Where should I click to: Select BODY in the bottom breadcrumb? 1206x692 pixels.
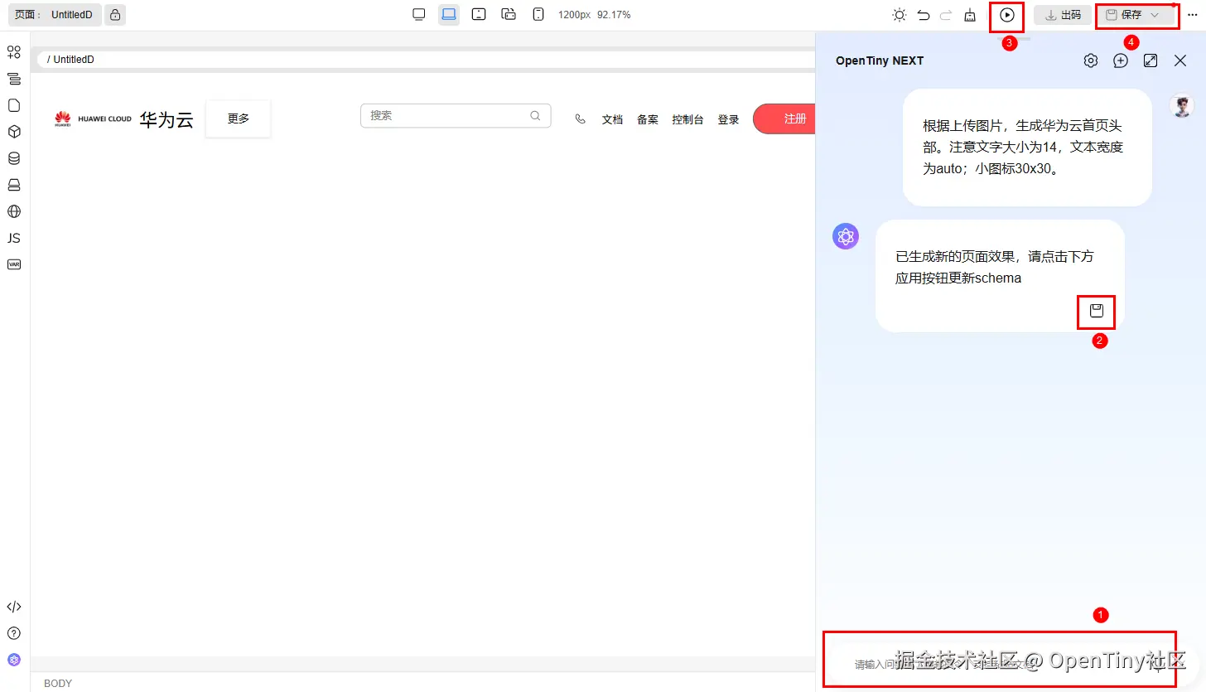[58, 684]
